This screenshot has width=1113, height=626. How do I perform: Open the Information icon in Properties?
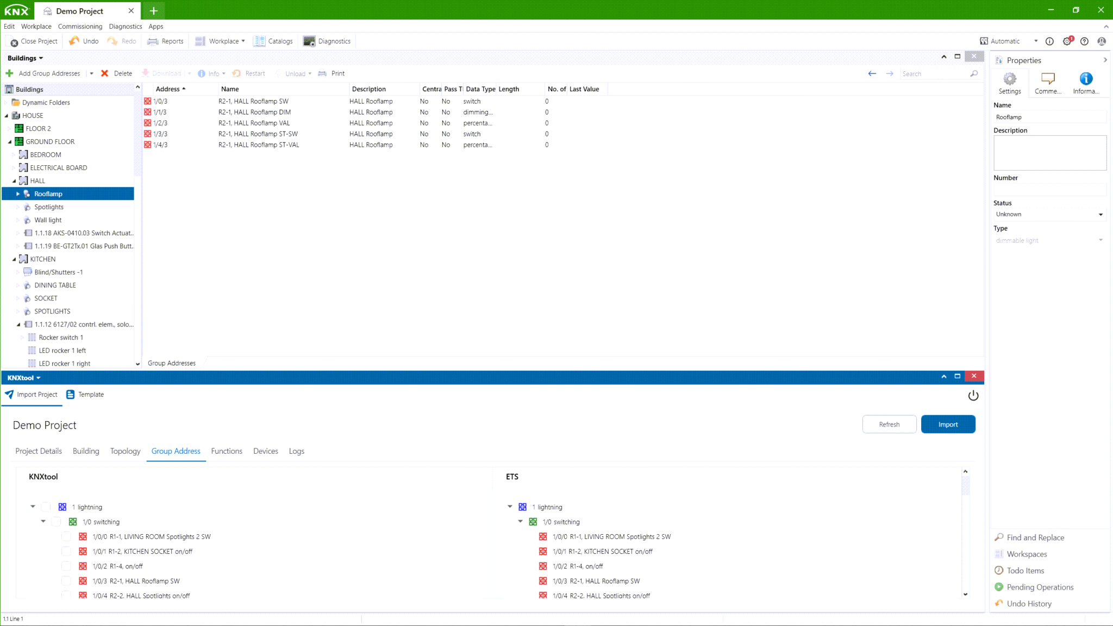(1085, 79)
